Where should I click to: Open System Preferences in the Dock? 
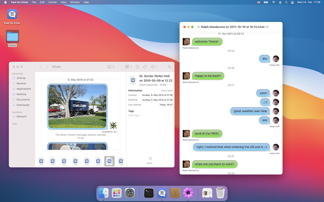[x=130, y=193]
